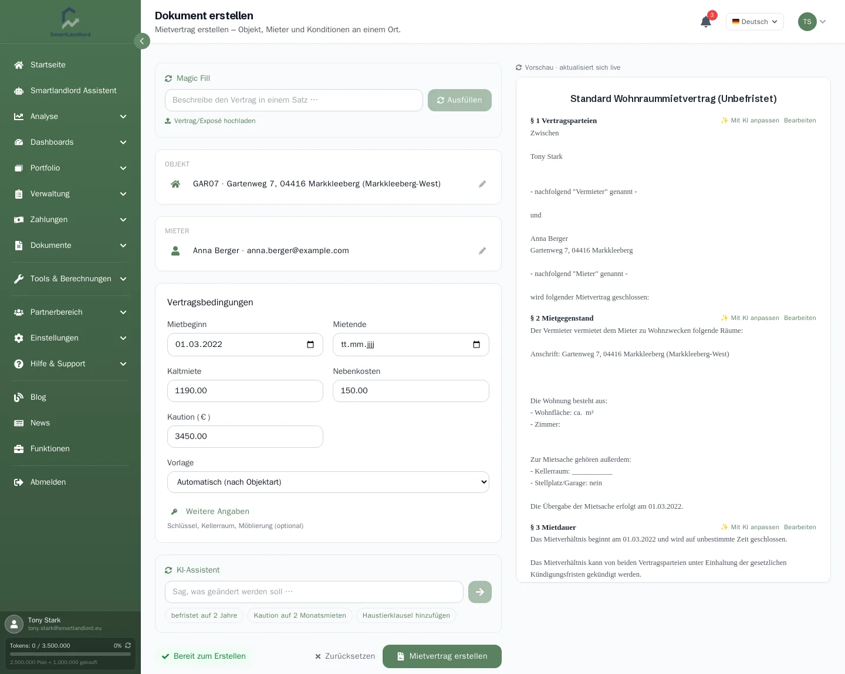Click the SmartLandlord logo
This screenshot has height=674, width=845.
point(70,22)
